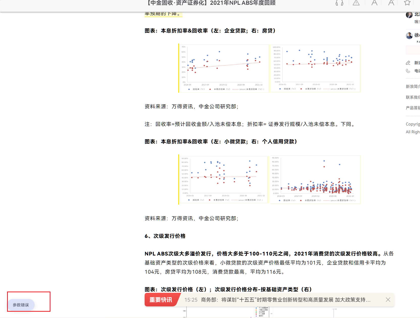Bookmark the article with the star icon

(407, 3)
